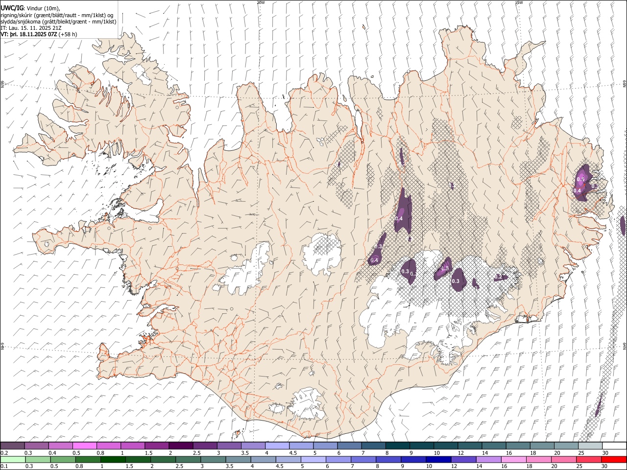Click the 'rigning/skúrir' legend description line
This screenshot has width=627, height=470.
coord(57,15)
